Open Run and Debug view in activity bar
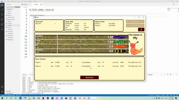 2,19
